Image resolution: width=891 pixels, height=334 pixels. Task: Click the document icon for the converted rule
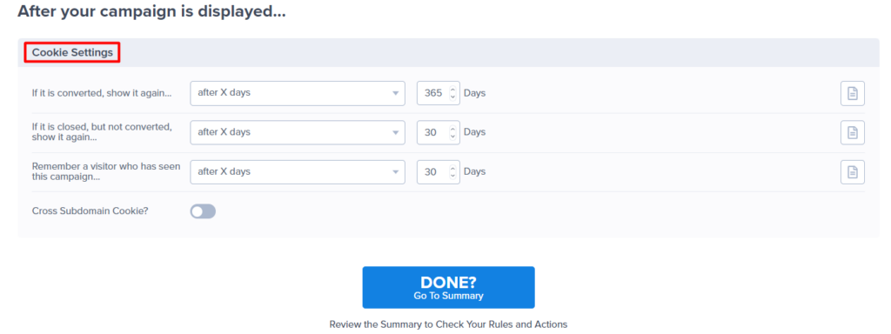(853, 93)
